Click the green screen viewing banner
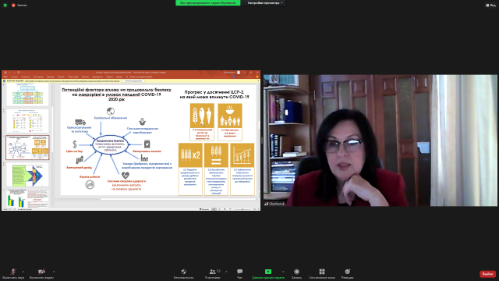The image size is (499, 281). [208, 3]
